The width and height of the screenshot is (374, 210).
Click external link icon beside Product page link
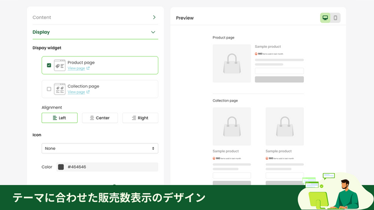coord(88,68)
